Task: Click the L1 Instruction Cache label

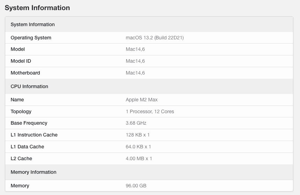Action: click(x=34, y=135)
